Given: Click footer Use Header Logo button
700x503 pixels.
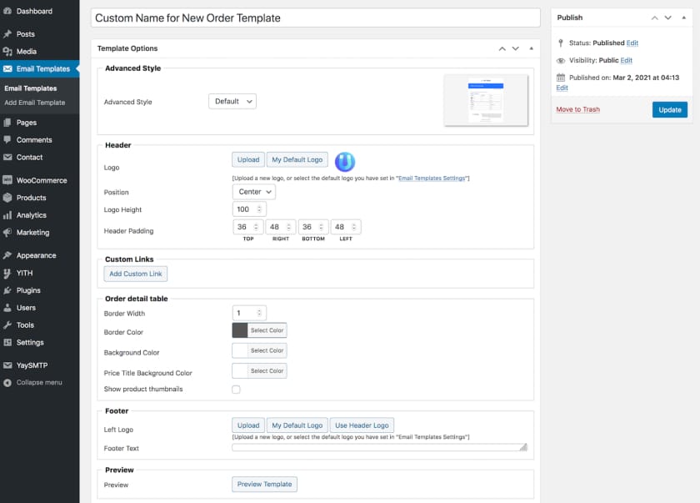Looking at the screenshot, I should (362, 425).
